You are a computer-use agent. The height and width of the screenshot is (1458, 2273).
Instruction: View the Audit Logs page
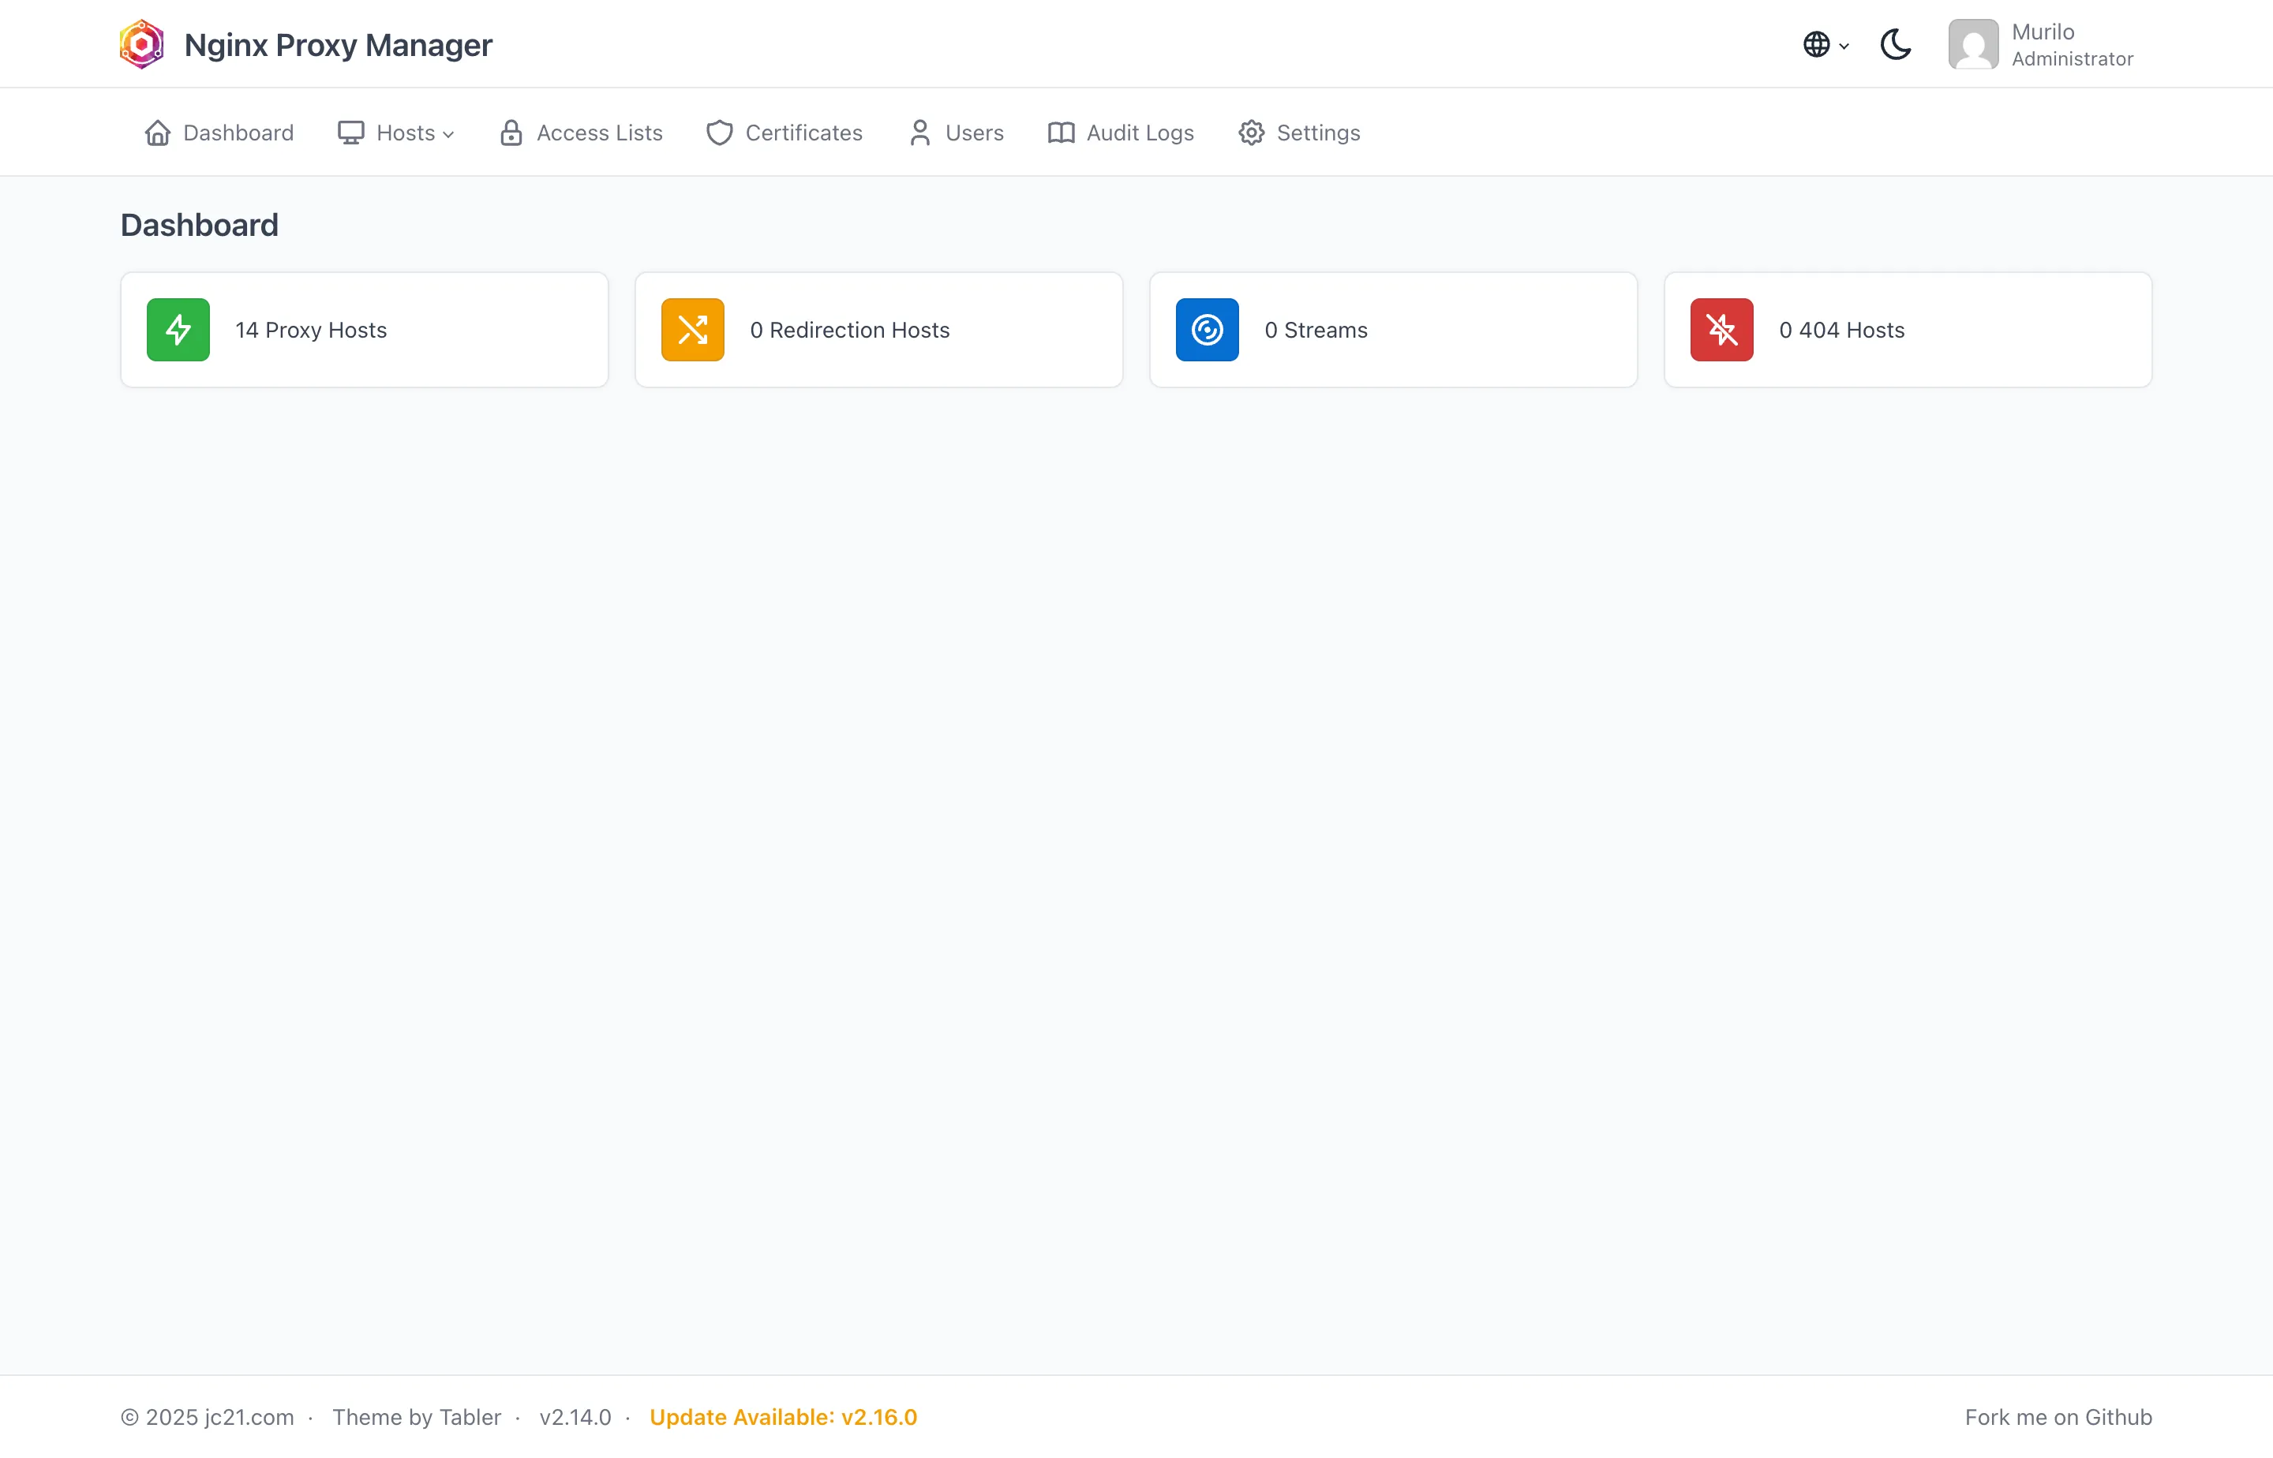click(x=1121, y=133)
